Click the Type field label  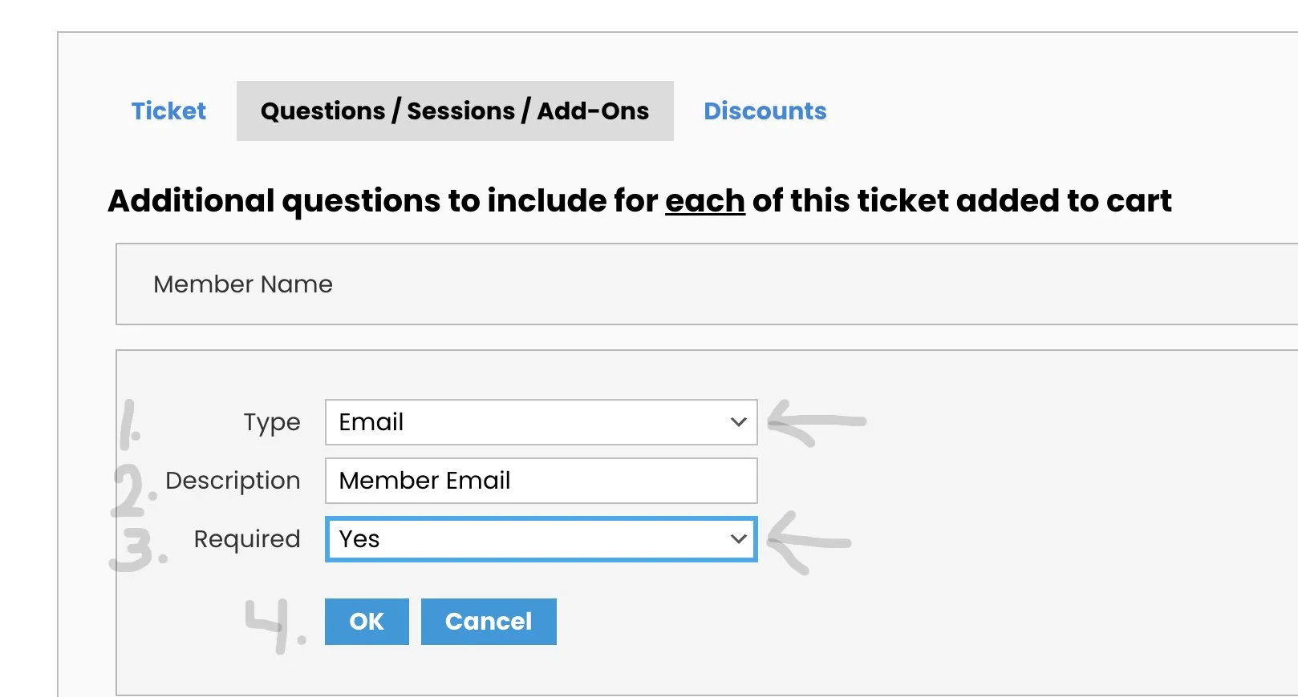[x=272, y=422]
